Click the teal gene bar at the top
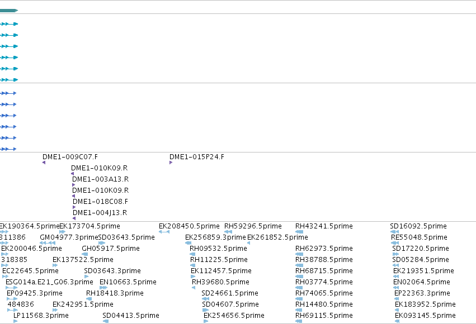The image size is (476, 324). [x=9, y=11]
